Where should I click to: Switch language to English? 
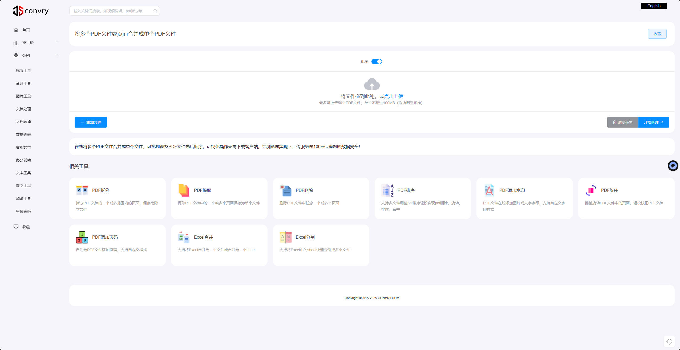pyautogui.click(x=654, y=6)
